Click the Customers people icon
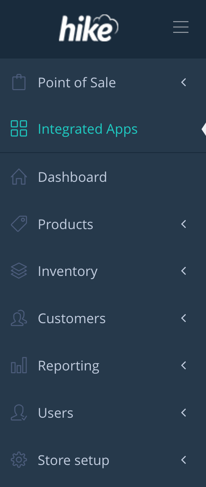206x487 pixels. [19, 318]
